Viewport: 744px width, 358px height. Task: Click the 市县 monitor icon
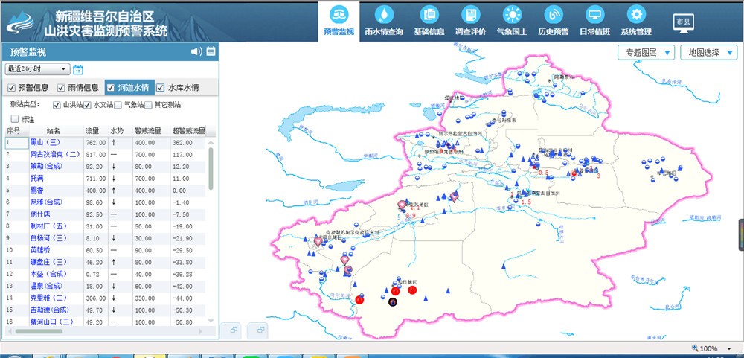pos(683,22)
